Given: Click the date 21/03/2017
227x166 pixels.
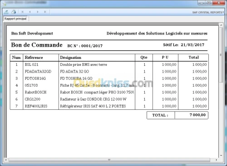Looking at the screenshot, I should [x=192, y=45].
